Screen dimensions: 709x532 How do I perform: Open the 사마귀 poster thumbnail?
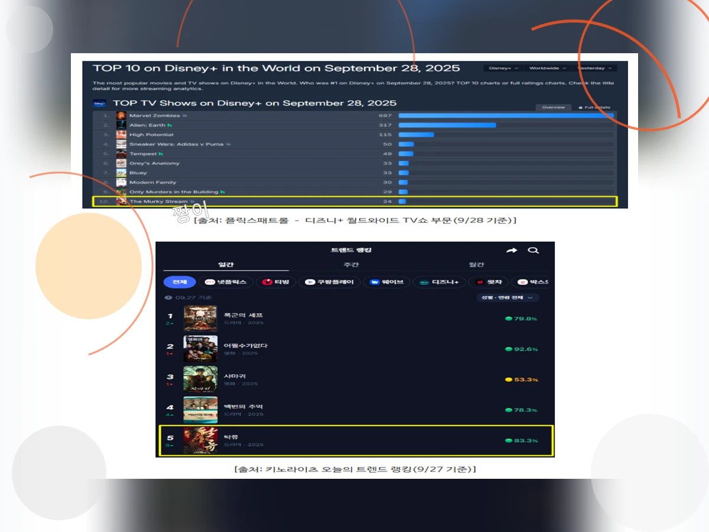[200, 379]
